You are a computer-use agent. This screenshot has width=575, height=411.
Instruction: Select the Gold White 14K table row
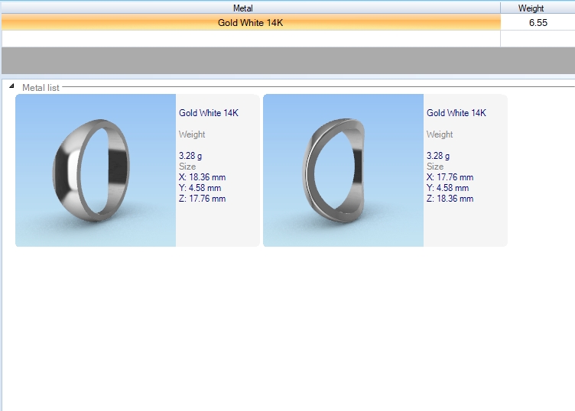click(250, 23)
